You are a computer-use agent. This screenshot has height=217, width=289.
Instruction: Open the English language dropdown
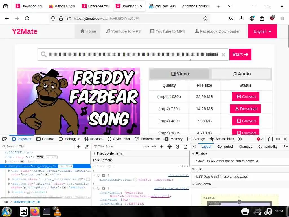[x=262, y=31]
